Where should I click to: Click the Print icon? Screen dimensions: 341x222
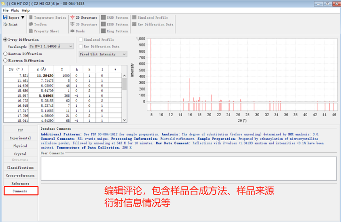[5, 24]
